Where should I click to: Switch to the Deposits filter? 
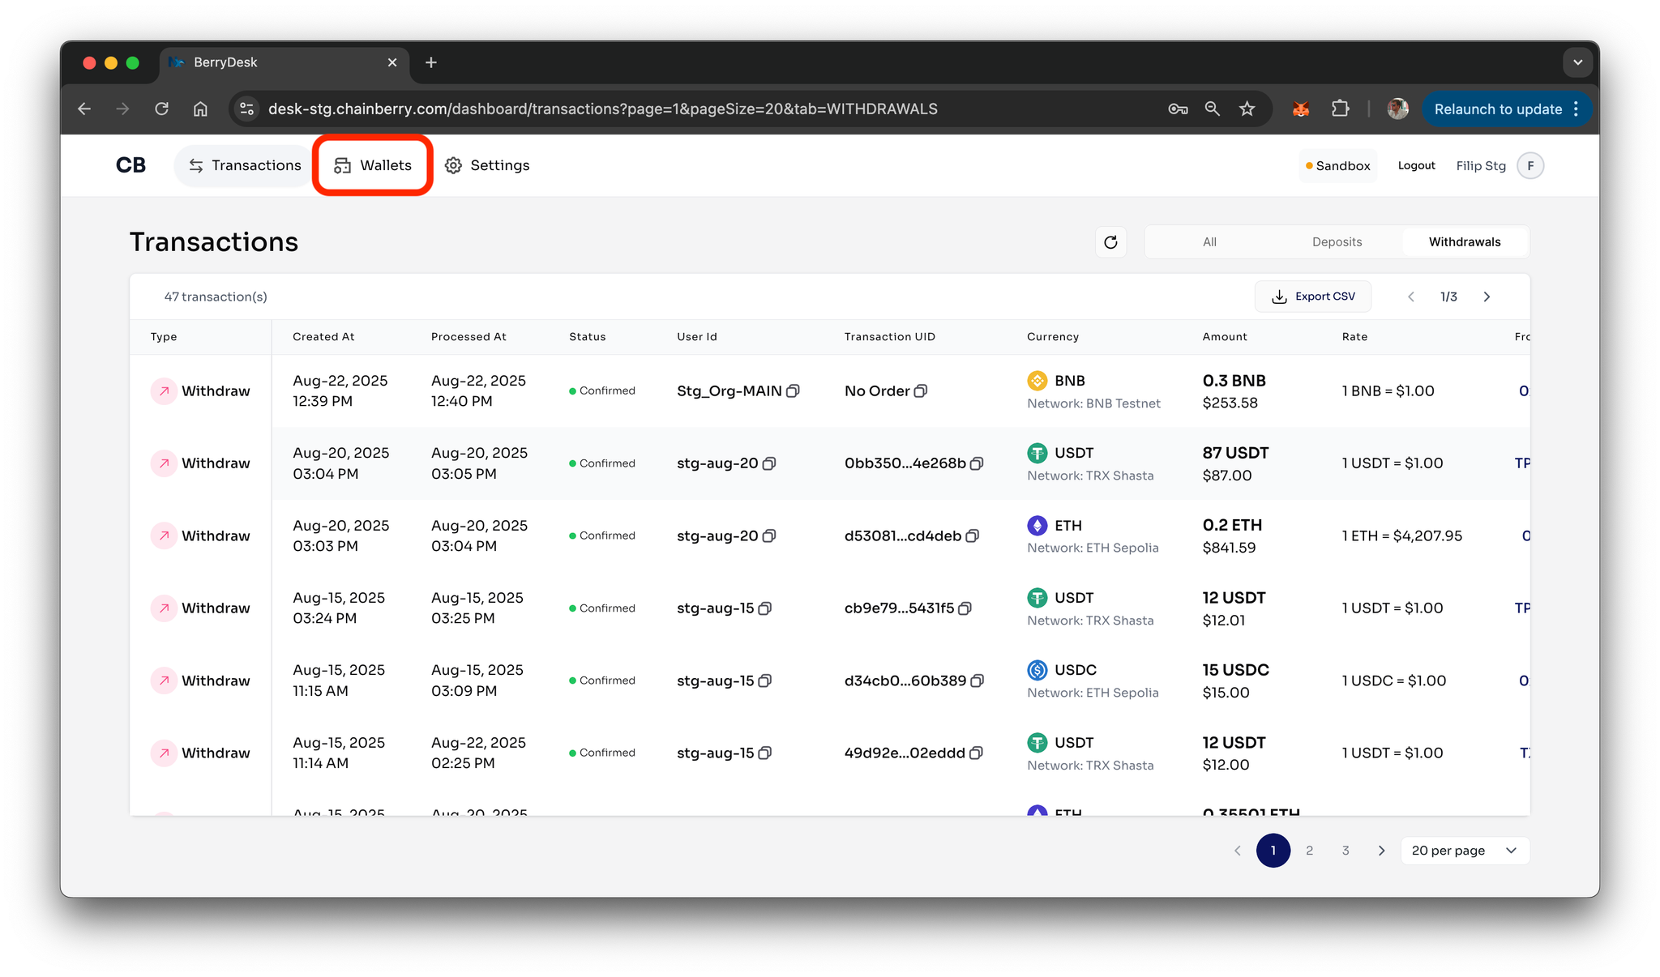tap(1337, 242)
